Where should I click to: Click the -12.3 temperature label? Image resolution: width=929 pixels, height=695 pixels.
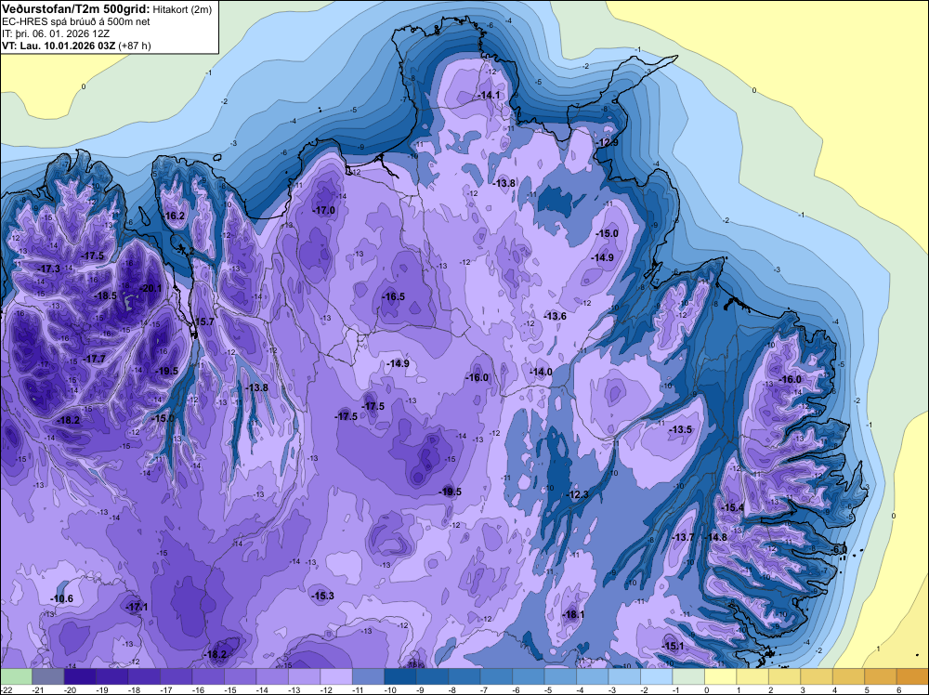click(578, 494)
